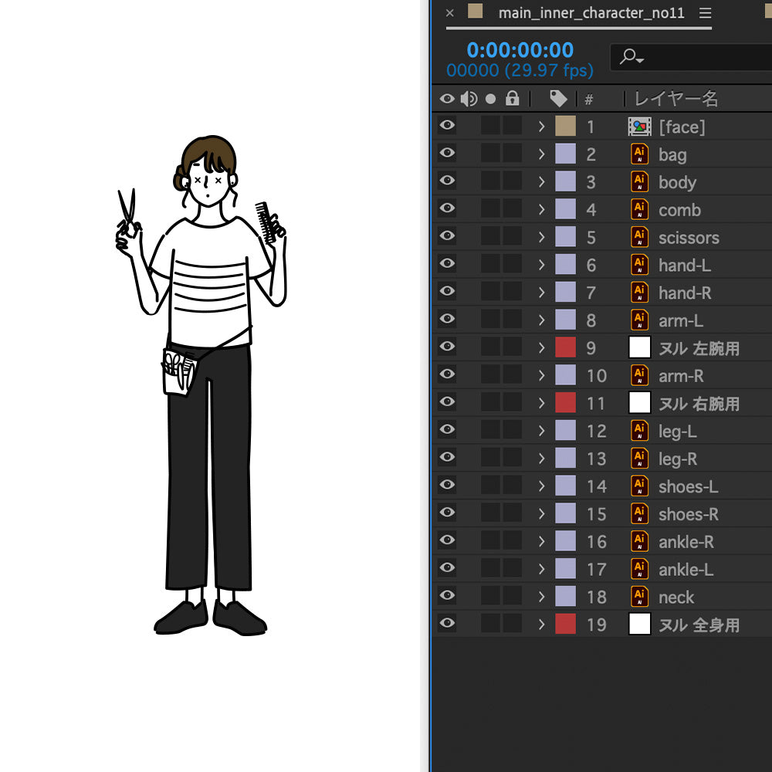This screenshot has height=772, width=772.
Task: Hide the neck layer
Action: (447, 596)
